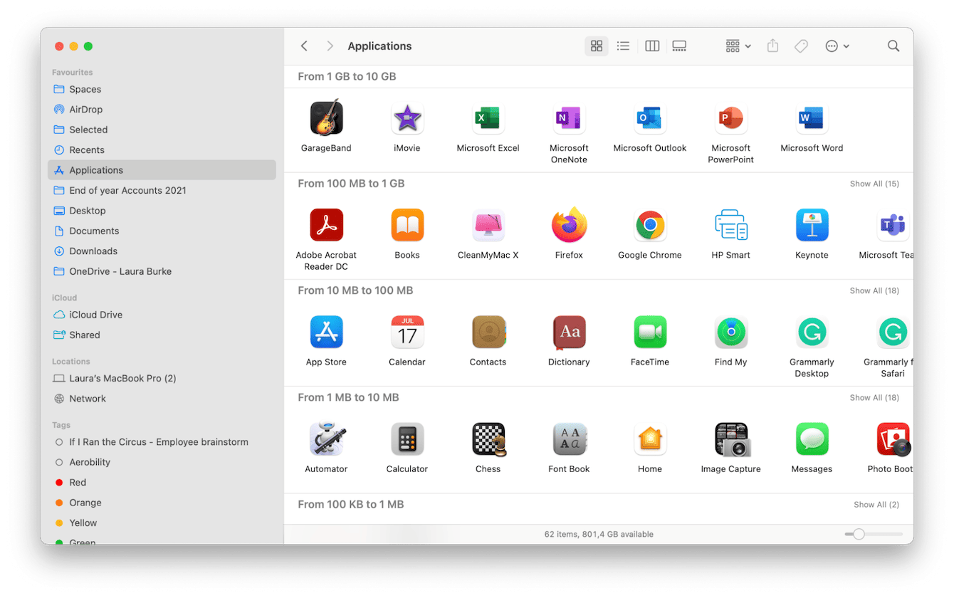
Task: Filter by the Red tag
Action: [x=162, y=483]
